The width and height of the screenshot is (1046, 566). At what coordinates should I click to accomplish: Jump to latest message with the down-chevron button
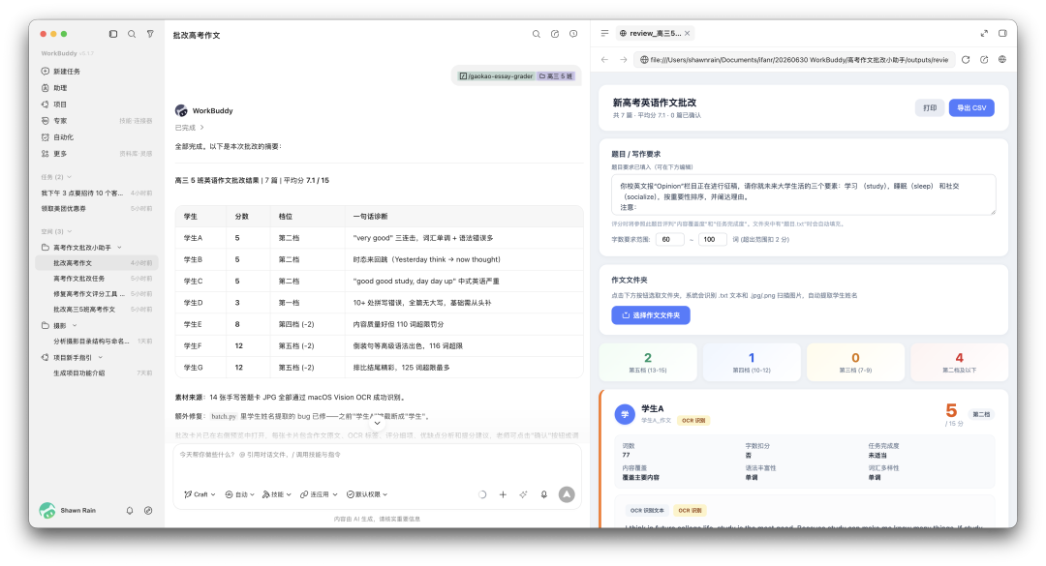pos(377,423)
